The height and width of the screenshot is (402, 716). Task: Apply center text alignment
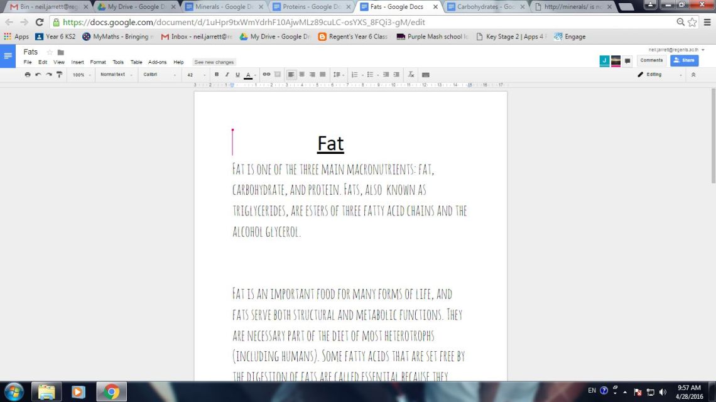(x=301, y=74)
